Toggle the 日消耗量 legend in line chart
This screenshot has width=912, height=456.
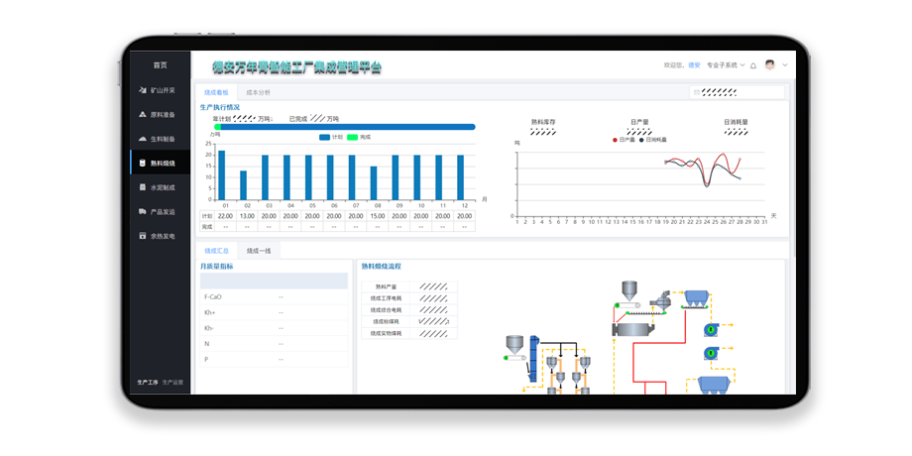(652, 140)
